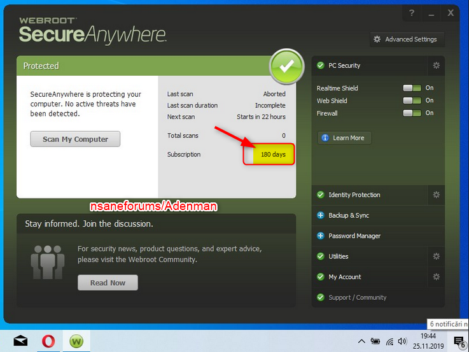The width and height of the screenshot is (469, 352).
Task: Open Identity Protection settings gear
Action: tap(436, 195)
